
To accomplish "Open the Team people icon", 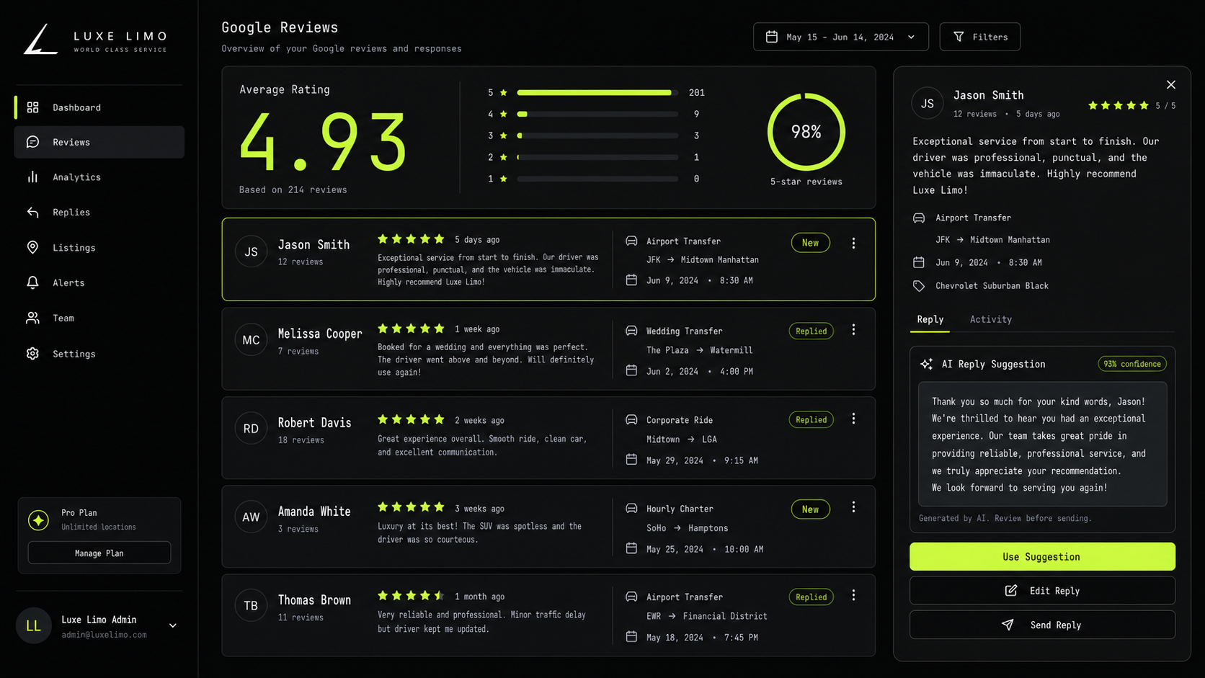I will coord(32,318).
